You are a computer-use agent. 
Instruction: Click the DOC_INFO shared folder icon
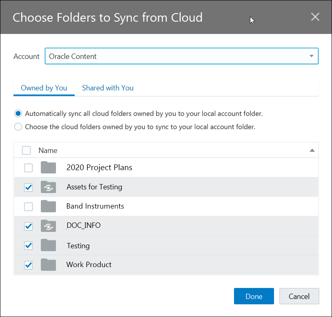tap(48, 225)
